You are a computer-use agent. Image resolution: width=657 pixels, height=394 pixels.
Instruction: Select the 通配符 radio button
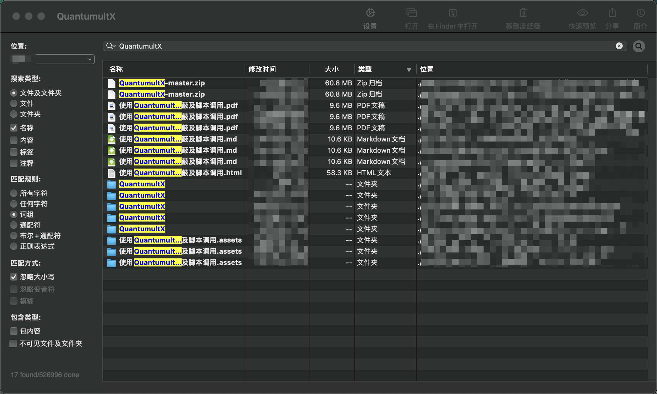[14, 225]
